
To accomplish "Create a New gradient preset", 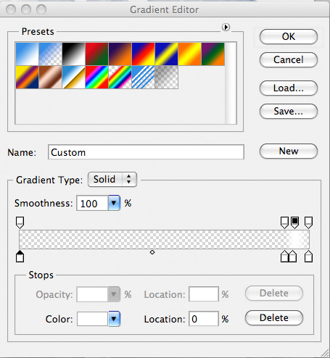I will 289,151.
